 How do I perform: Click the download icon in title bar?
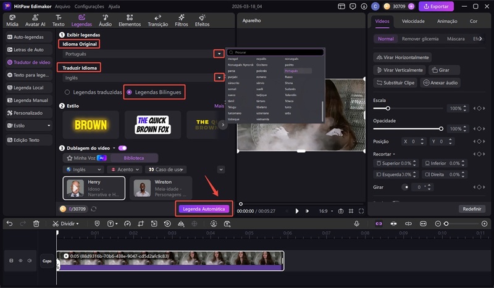tap(363, 6)
